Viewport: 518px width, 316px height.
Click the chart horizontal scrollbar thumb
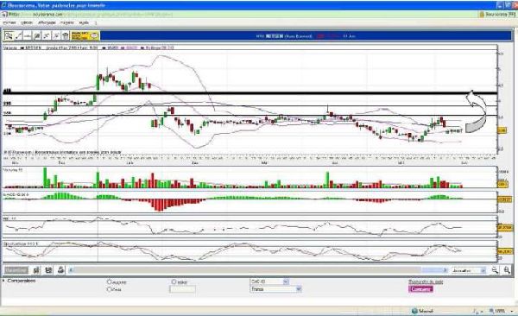(x=435, y=270)
